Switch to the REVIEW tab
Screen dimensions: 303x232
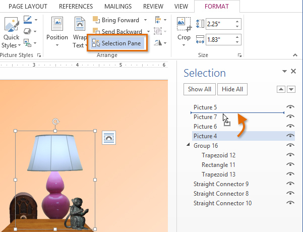153,7
